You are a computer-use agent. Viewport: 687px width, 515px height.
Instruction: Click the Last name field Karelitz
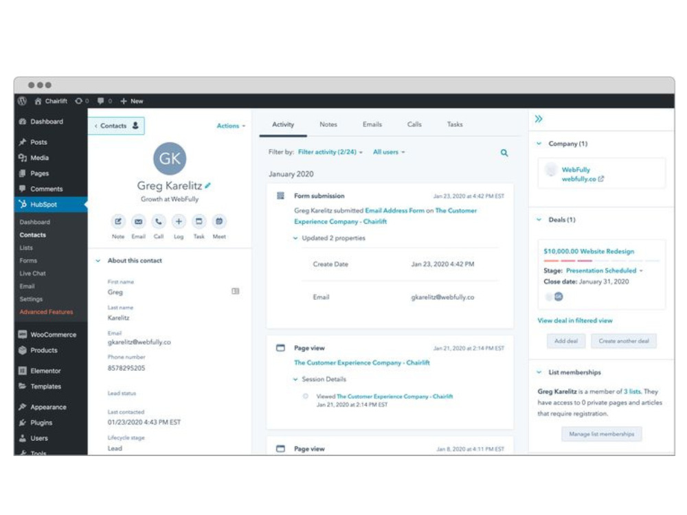coord(118,318)
